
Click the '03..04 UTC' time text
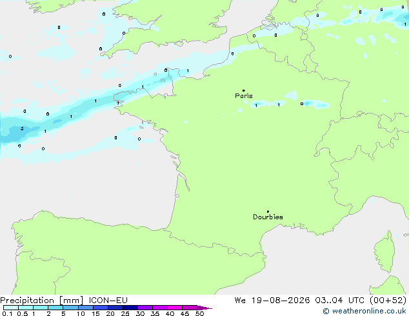click(x=339, y=301)
